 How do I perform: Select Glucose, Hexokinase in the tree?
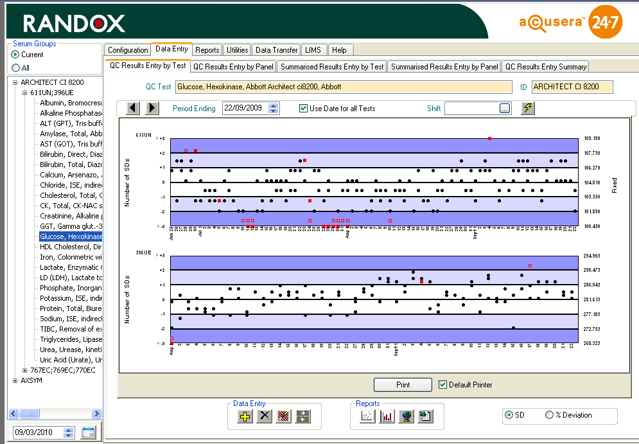click(71, 236)
